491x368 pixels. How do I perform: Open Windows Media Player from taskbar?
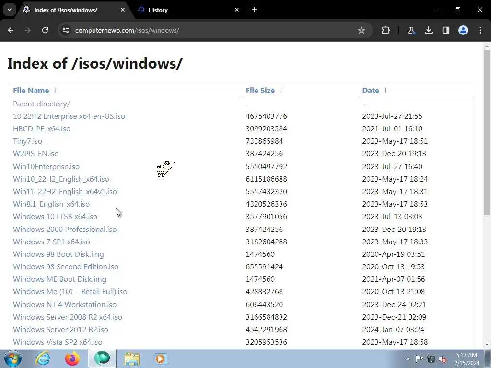pyautogui.click(x=161, y=358)
